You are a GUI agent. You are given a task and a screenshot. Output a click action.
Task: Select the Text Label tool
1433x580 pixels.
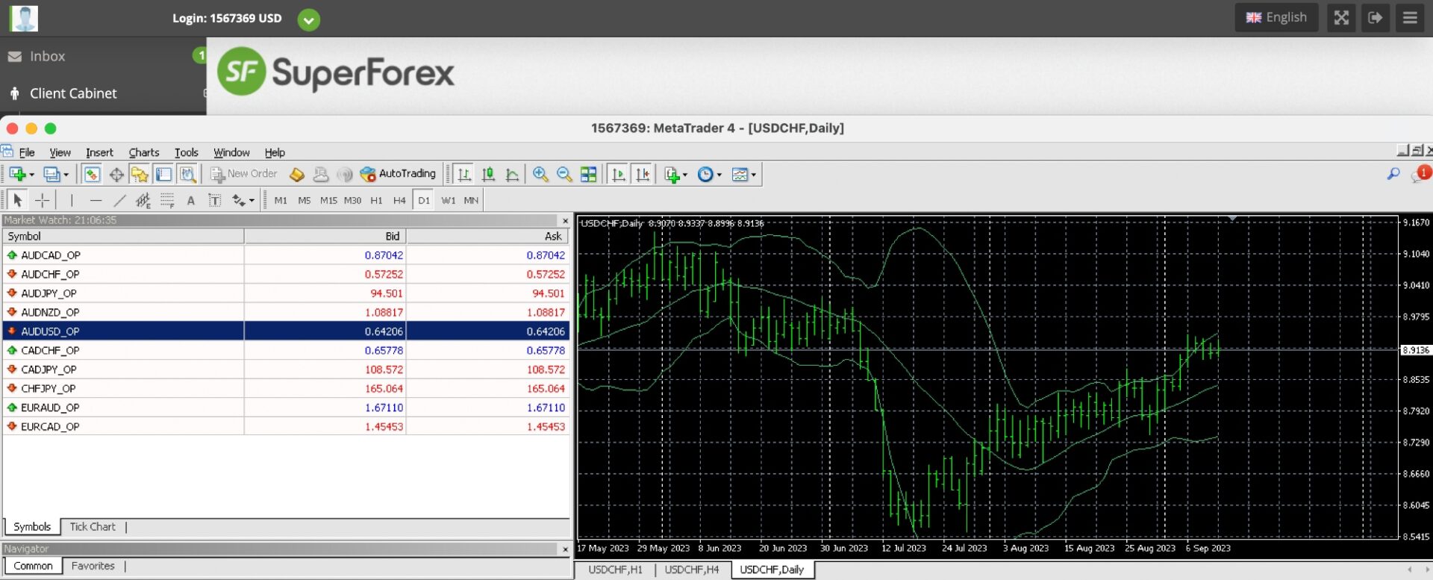(215, 200)
